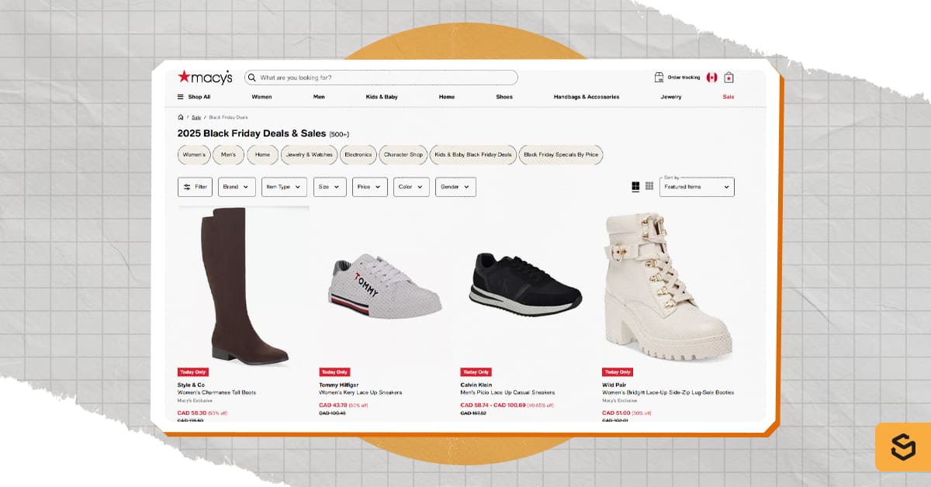Click the Calvin Klein brand name
The height and width of the screenshot is (487, 931).
coord(475,385)
